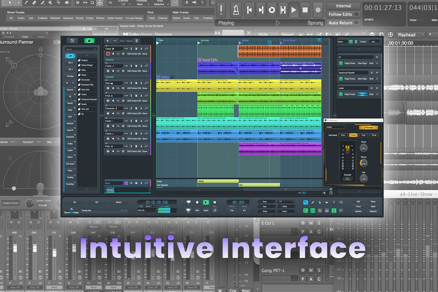This screenshot has width=438, height=292.
Task: Toggle the Metro metronome checkbox
Action: [260, 211]
